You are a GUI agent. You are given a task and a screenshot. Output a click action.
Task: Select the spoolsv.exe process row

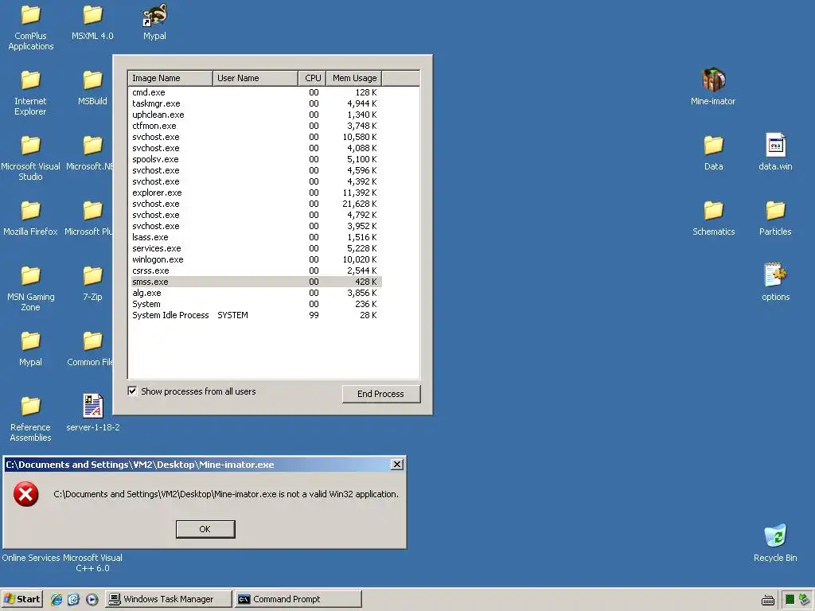point(255,159)
